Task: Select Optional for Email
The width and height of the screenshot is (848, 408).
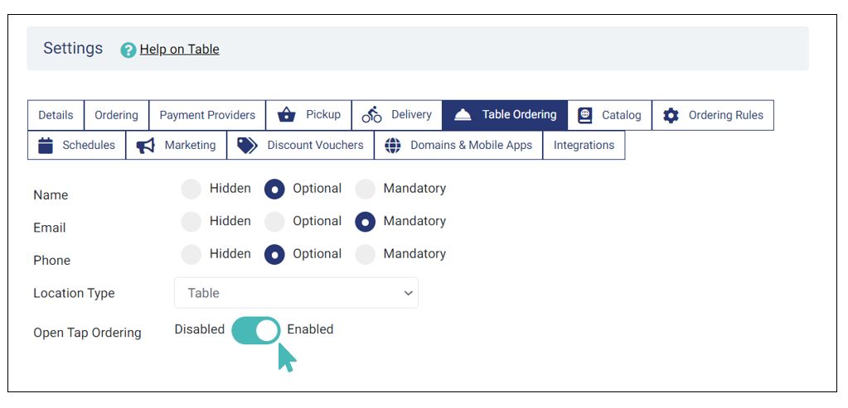Action: pyautogui.click(x=274, y=222)
